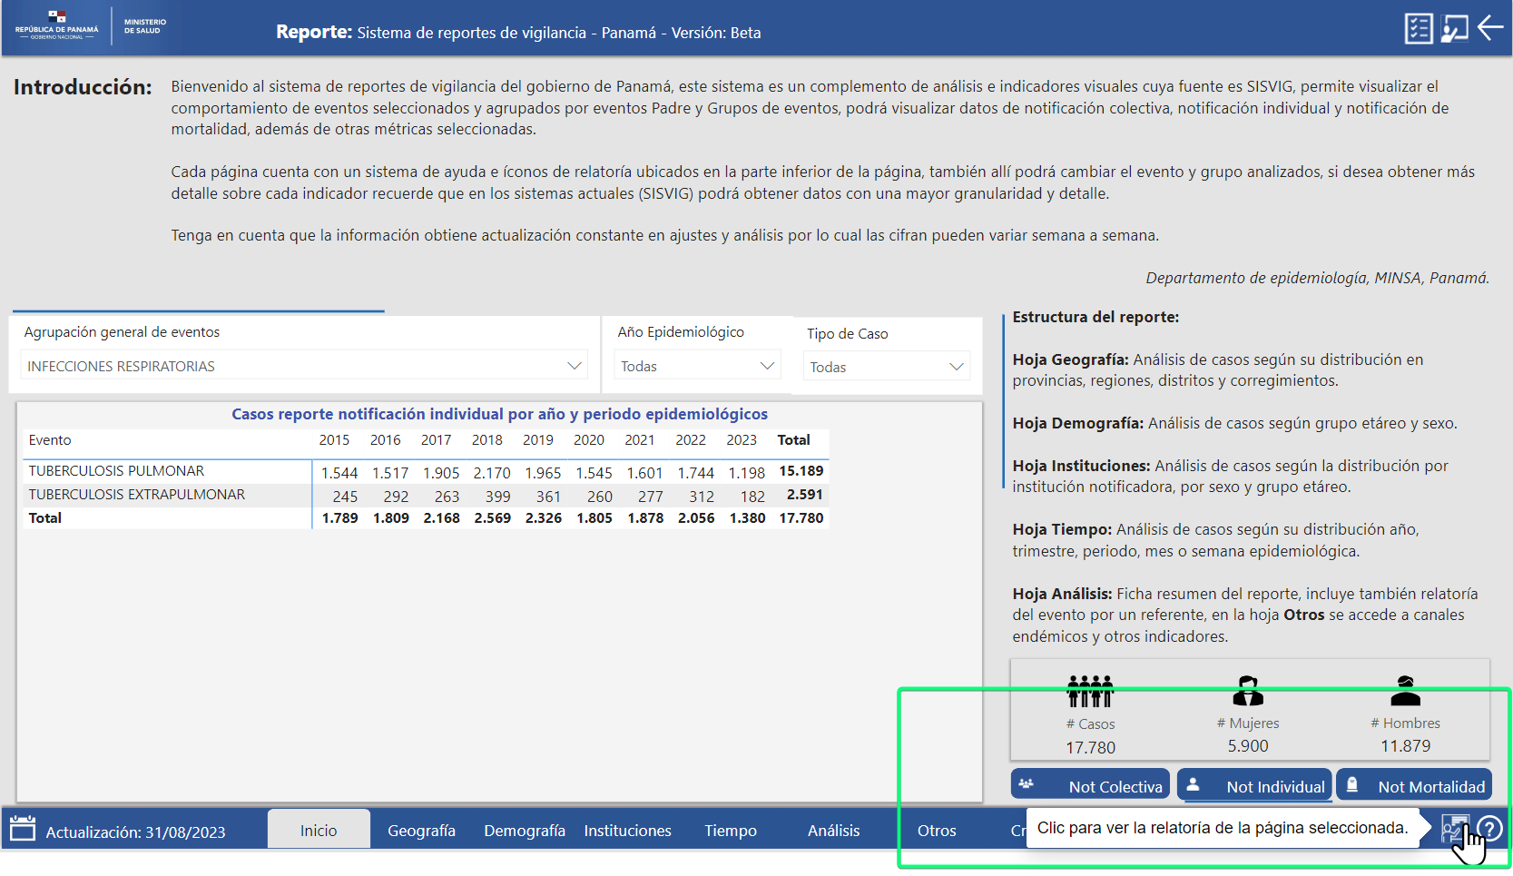Image resolution: width=1513 pixels, height=876 pixels.
Task: Click the # Casos value 17.780
Action: point(1090,747)
